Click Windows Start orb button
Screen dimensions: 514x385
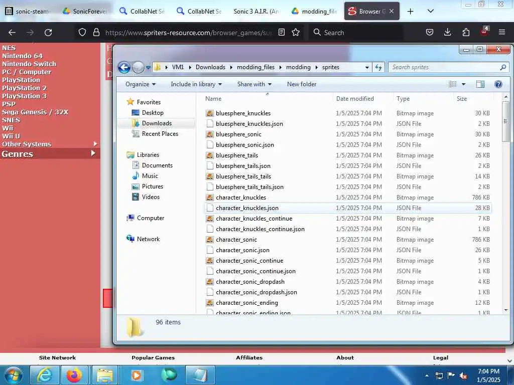[x=14, y=375]
